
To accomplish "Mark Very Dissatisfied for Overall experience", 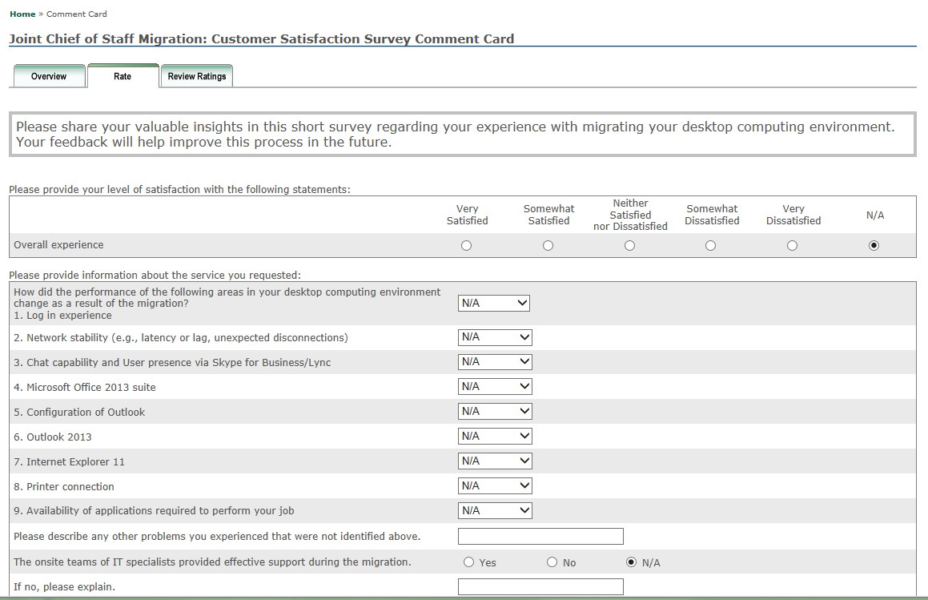I will 793,246.
